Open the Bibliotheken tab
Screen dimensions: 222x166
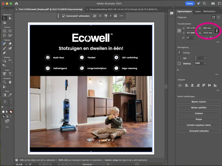[x=209, y=11]
